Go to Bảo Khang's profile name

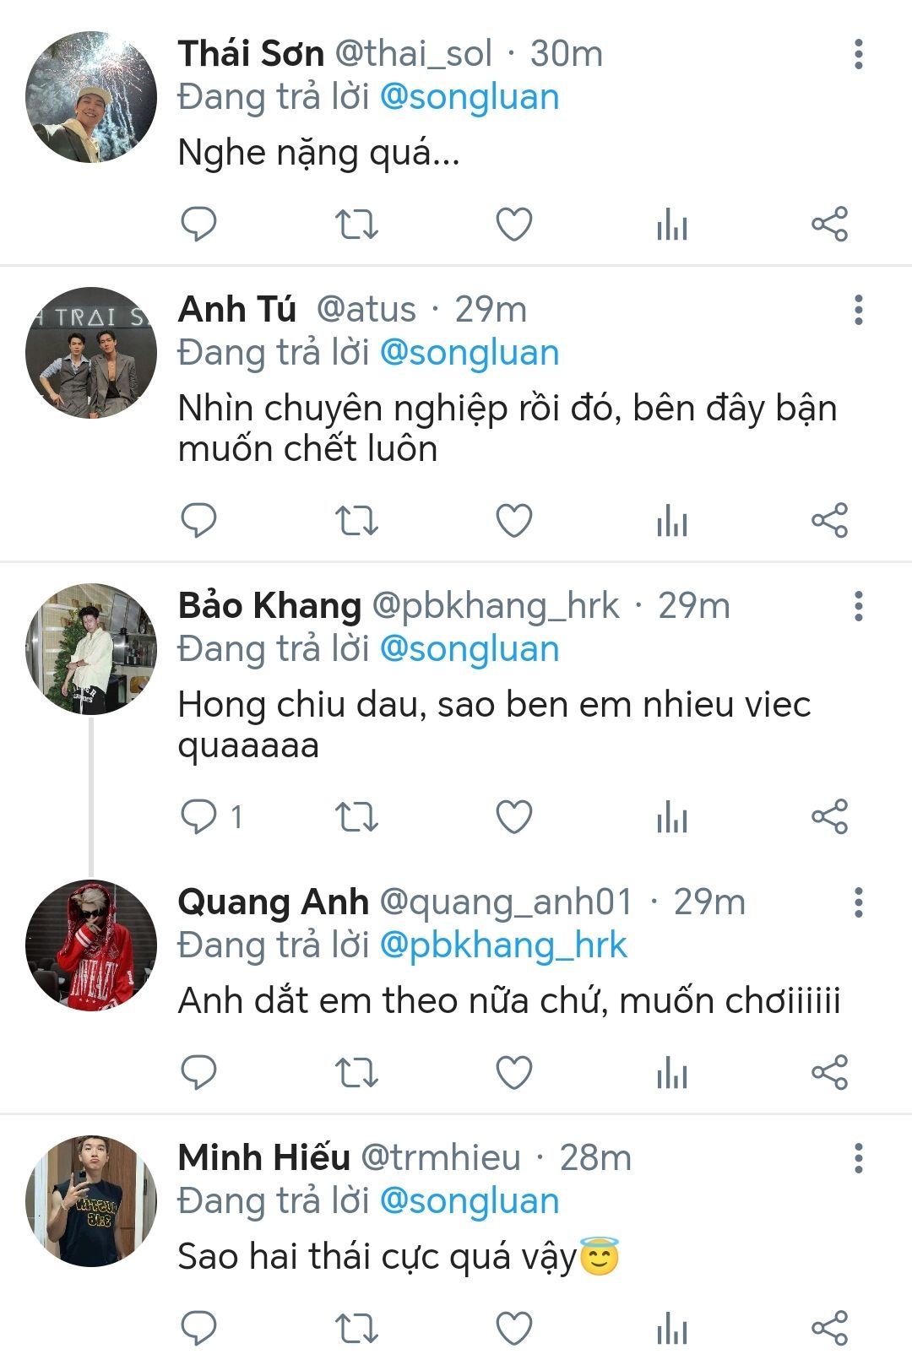(x=269, y=606)
